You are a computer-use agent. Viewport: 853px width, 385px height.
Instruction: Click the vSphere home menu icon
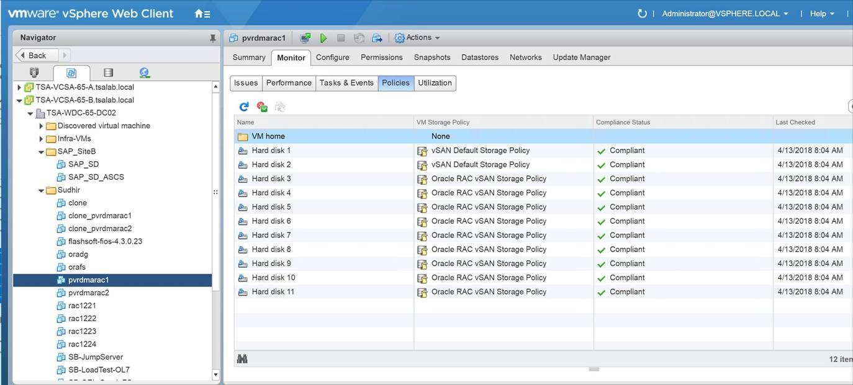(x=202, y=14)
